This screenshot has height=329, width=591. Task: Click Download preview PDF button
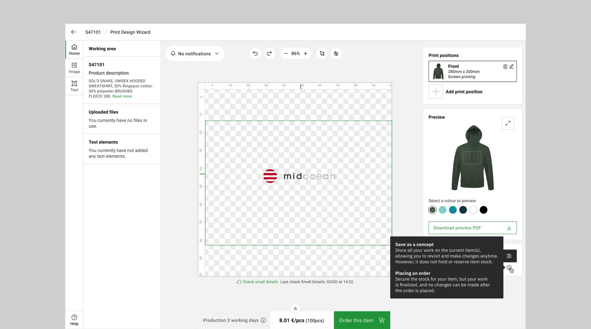coord(472,228)
